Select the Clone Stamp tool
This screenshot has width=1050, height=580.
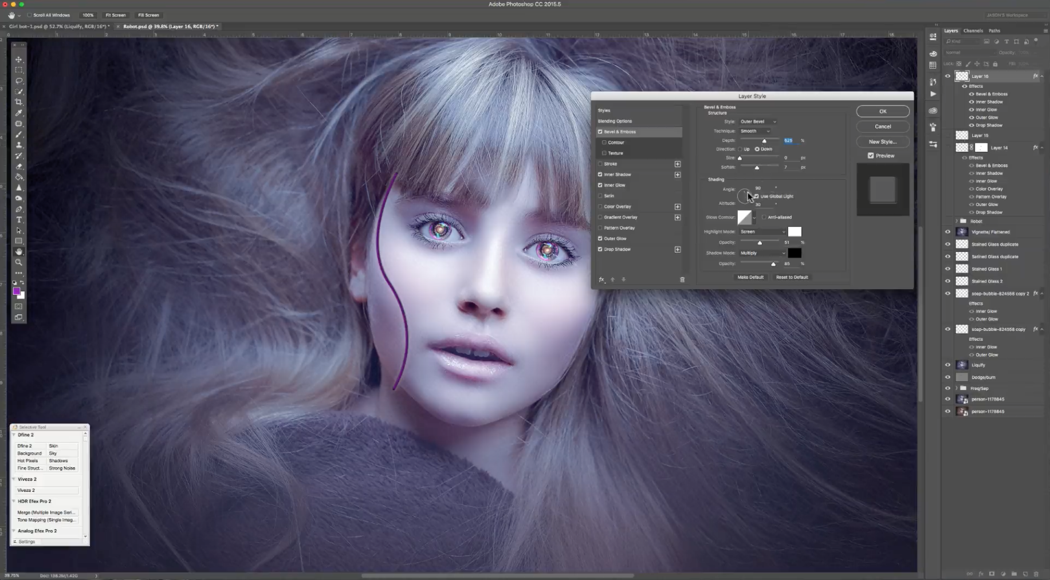[19, 145]
